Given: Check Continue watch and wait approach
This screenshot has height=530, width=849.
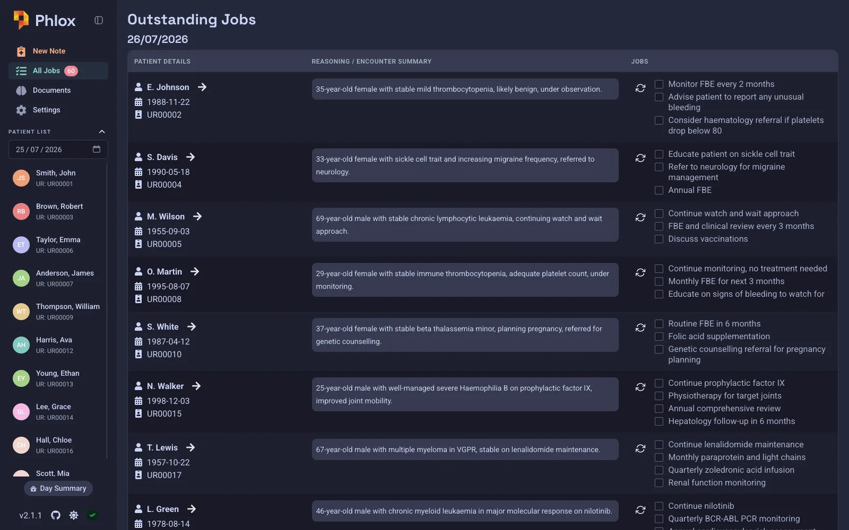Looking at the screenshot, I should point(659,214).
